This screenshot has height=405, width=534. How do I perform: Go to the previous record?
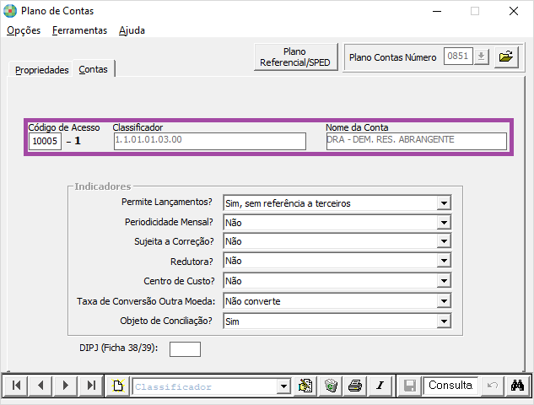pos(40,386)
